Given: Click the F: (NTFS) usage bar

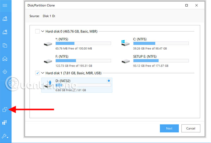Looking at the screenshot, I should 83,60.
